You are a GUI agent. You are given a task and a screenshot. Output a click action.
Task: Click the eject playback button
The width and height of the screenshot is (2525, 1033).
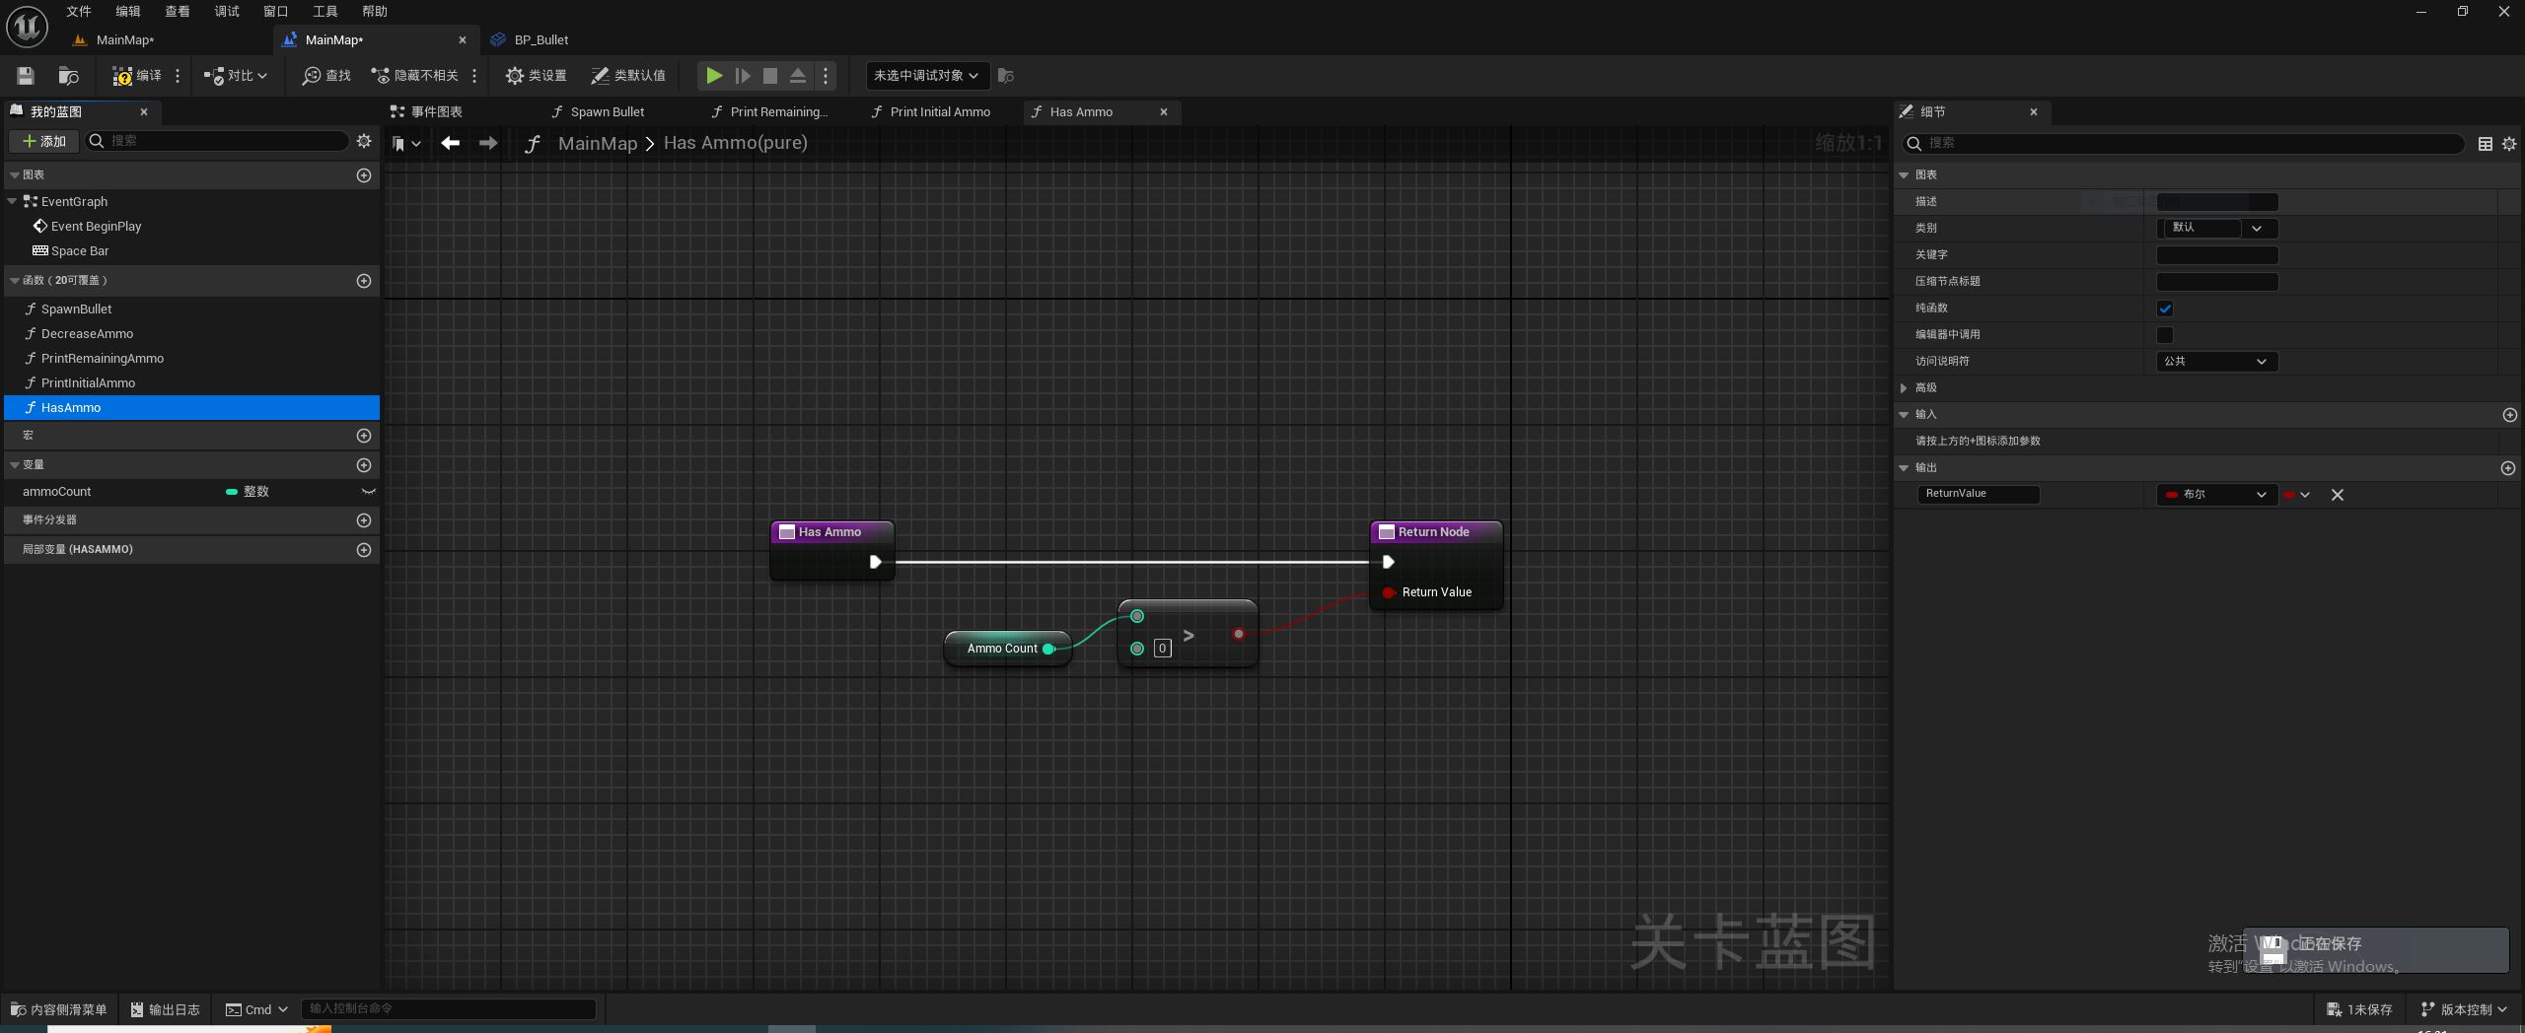coord(798,76)
